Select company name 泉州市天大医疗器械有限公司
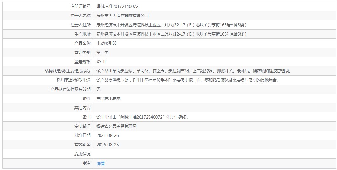This screenshot has height=170, width=337. pyautogui.click(x=122, y=16)
